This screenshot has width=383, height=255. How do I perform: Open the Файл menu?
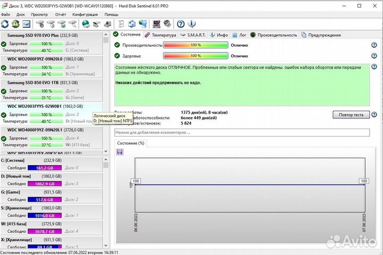pos(5,15)
